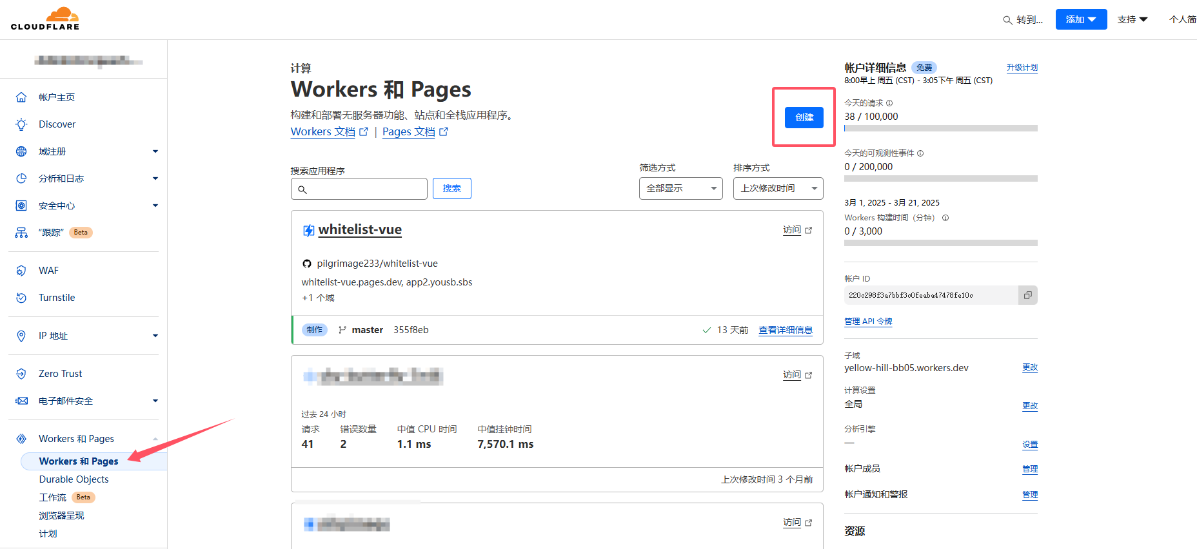Select the Workers 和 Pages submenu item
1197x549 pixels.
(x=94, y=461)
